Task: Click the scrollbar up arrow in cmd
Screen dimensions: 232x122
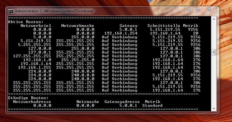Action: 214,19
